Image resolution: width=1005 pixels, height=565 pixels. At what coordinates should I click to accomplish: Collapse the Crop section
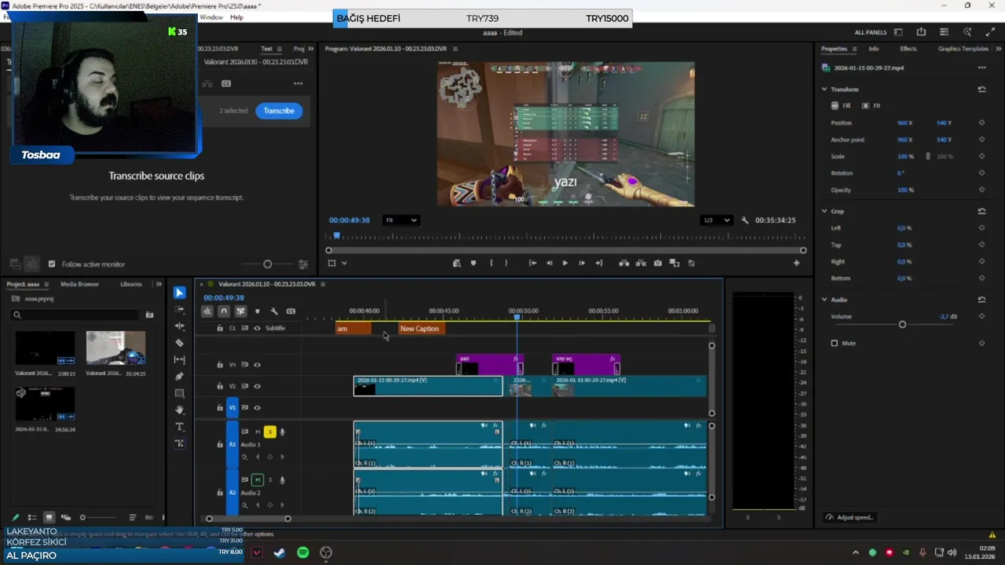tap(824, 211)
